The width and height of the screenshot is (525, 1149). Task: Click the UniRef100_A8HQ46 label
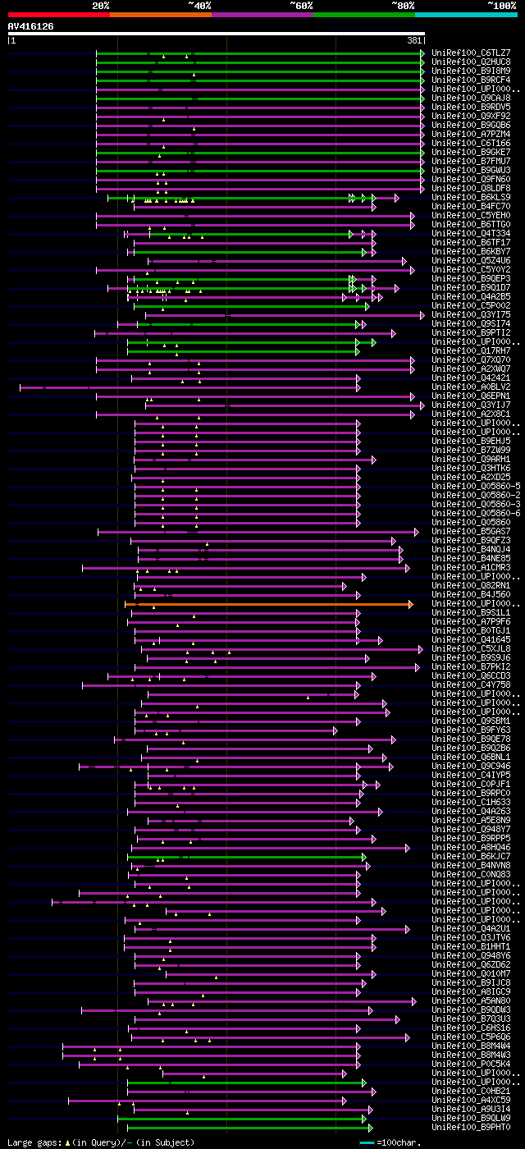click(472, 848)
